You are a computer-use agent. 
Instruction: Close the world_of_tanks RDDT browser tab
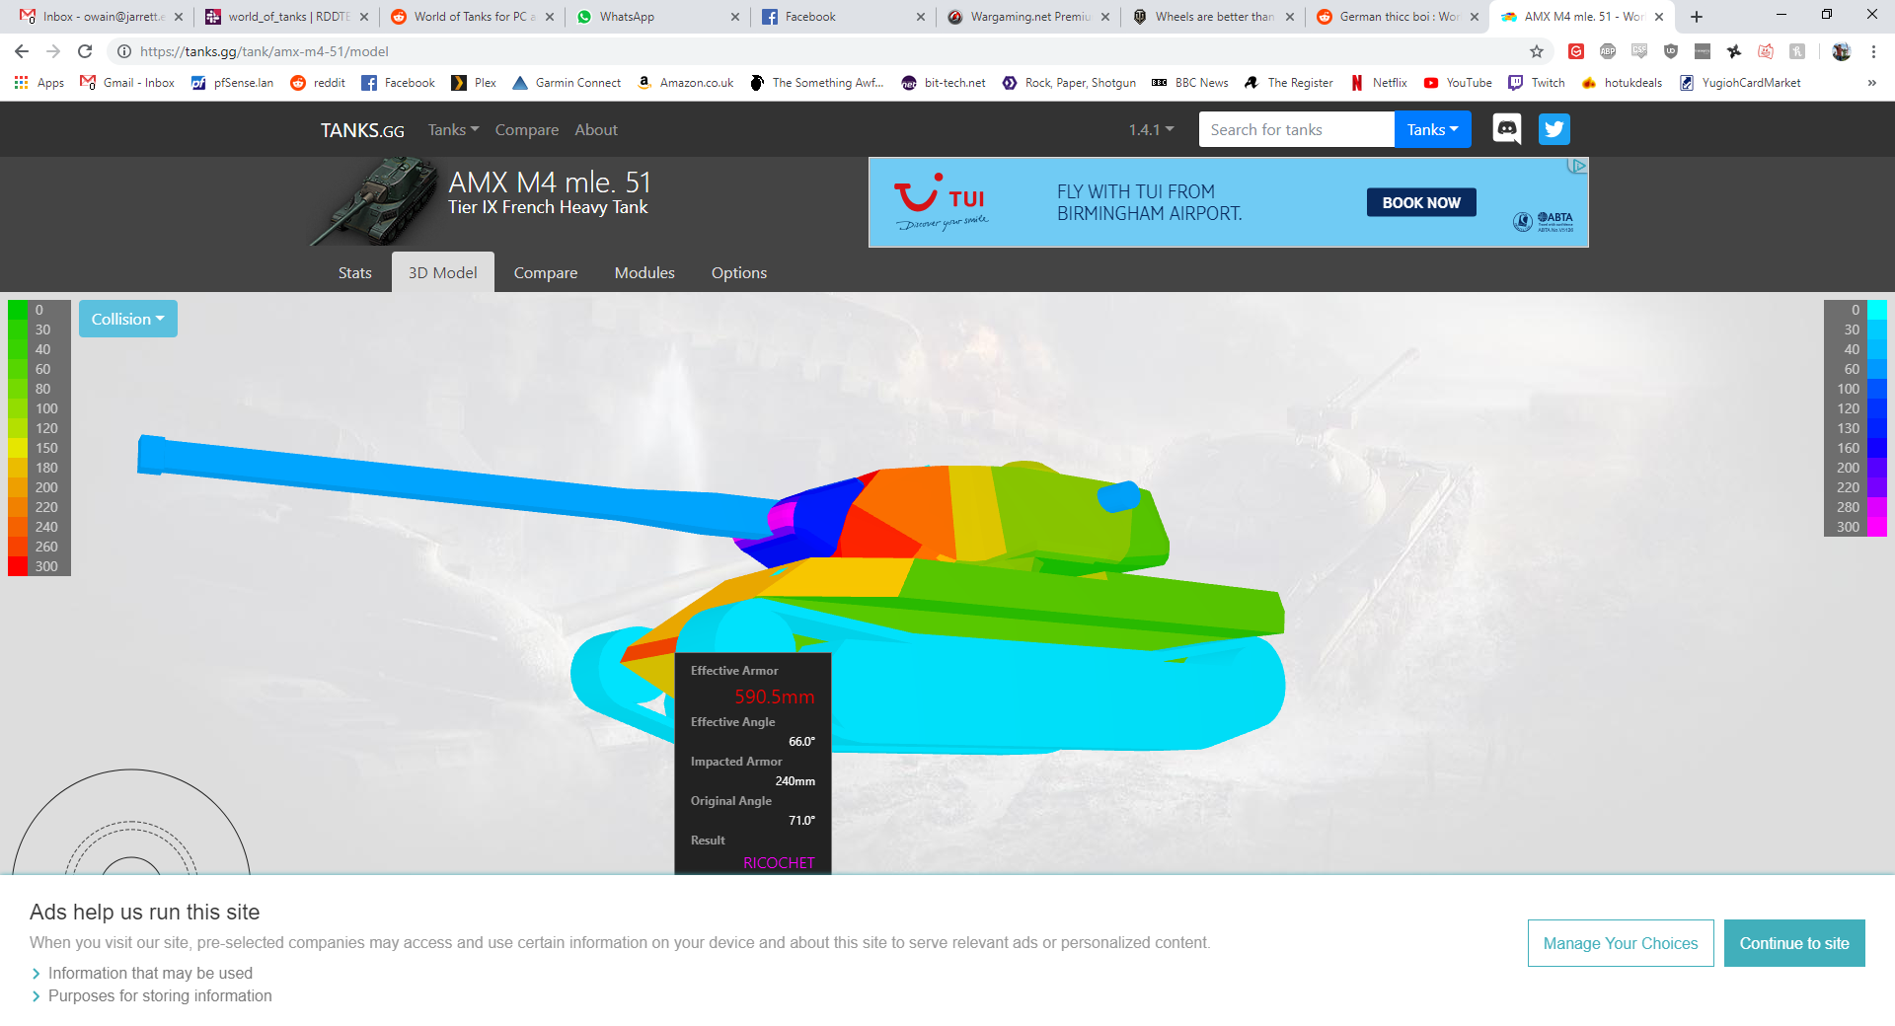tap(364, 17)
